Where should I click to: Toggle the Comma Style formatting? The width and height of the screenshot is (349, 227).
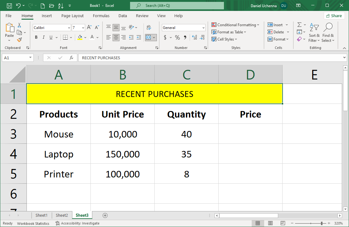click(x=185, y=37)
